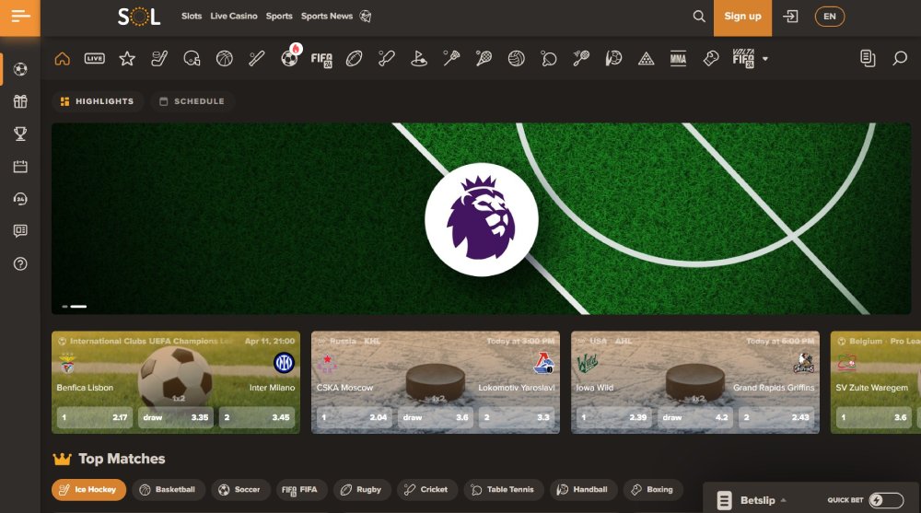Bet on Iowa-Griffins draw 4.2

click(x=695, y=417)
